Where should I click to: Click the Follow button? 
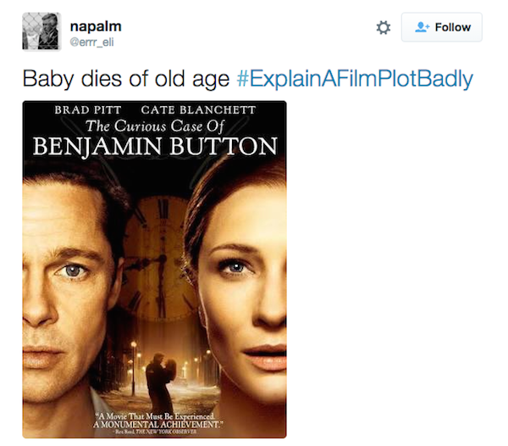(441, 27)
